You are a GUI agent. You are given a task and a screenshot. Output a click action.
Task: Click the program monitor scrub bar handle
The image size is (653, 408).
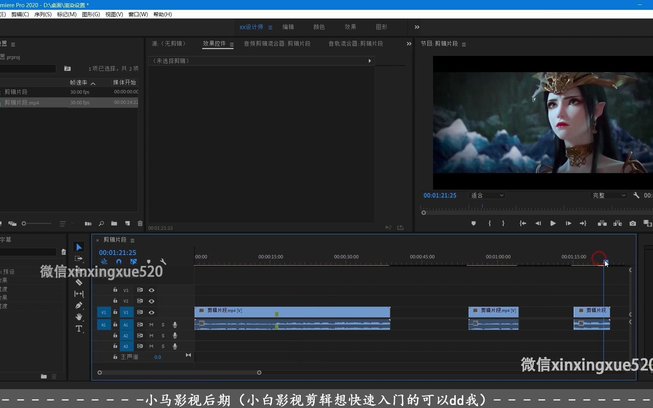click(x=424, y=213)
